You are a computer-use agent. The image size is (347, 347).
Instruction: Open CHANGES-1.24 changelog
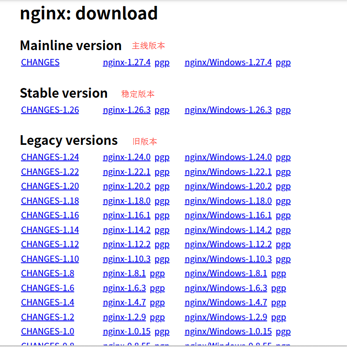click(x=50, y=157)
